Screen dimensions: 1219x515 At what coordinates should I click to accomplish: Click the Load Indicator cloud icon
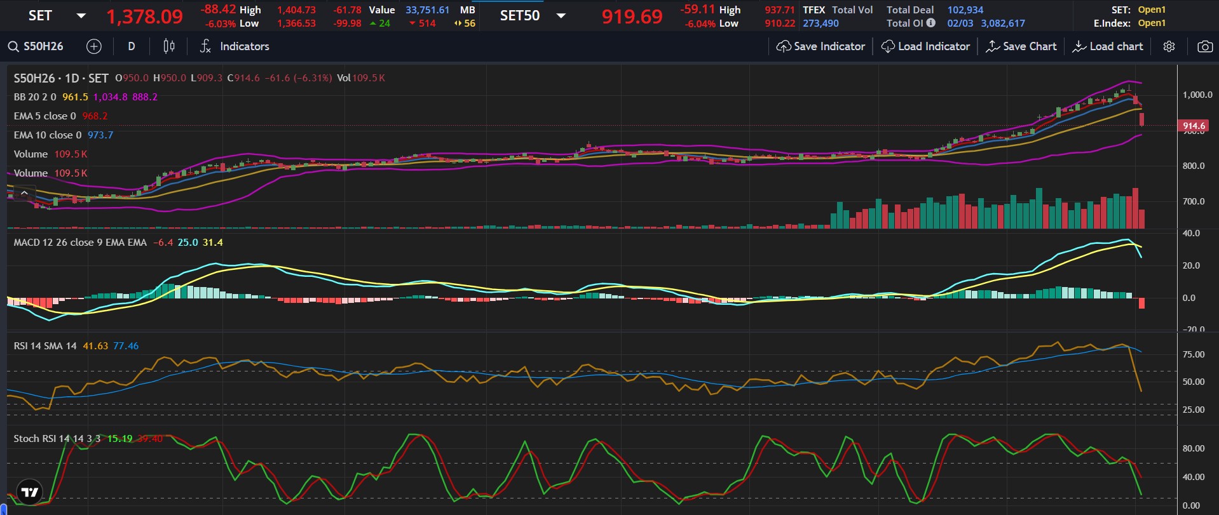pos(888,46)
